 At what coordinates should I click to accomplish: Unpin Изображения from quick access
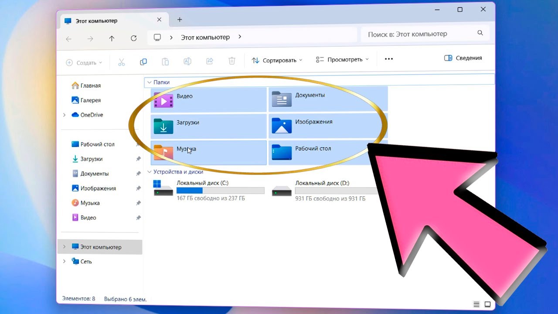tap(138, 188)
